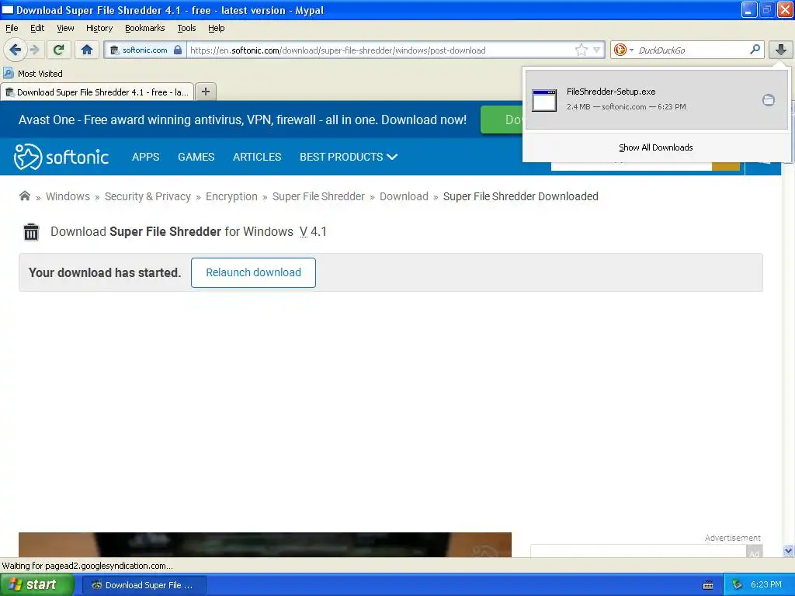Open the Edit menu

pos(37,28)
